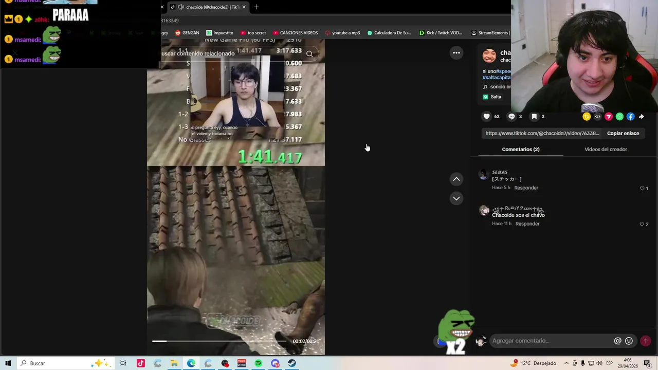Screen dimensions: 658x370
Task: Open the emoji picker in comment box
Action: pyautogui.click(x=629, y=341)
